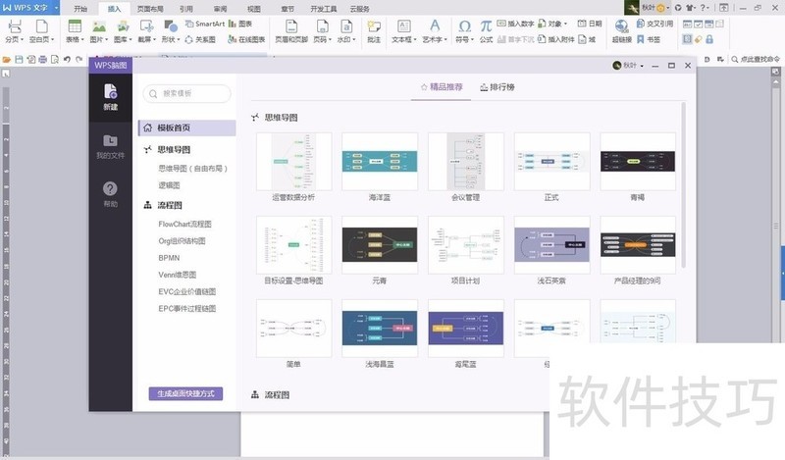This screenshot has width=785, height=460.
Task: Click the symbol (符号) omega icon
Action: tap(464, 26)
